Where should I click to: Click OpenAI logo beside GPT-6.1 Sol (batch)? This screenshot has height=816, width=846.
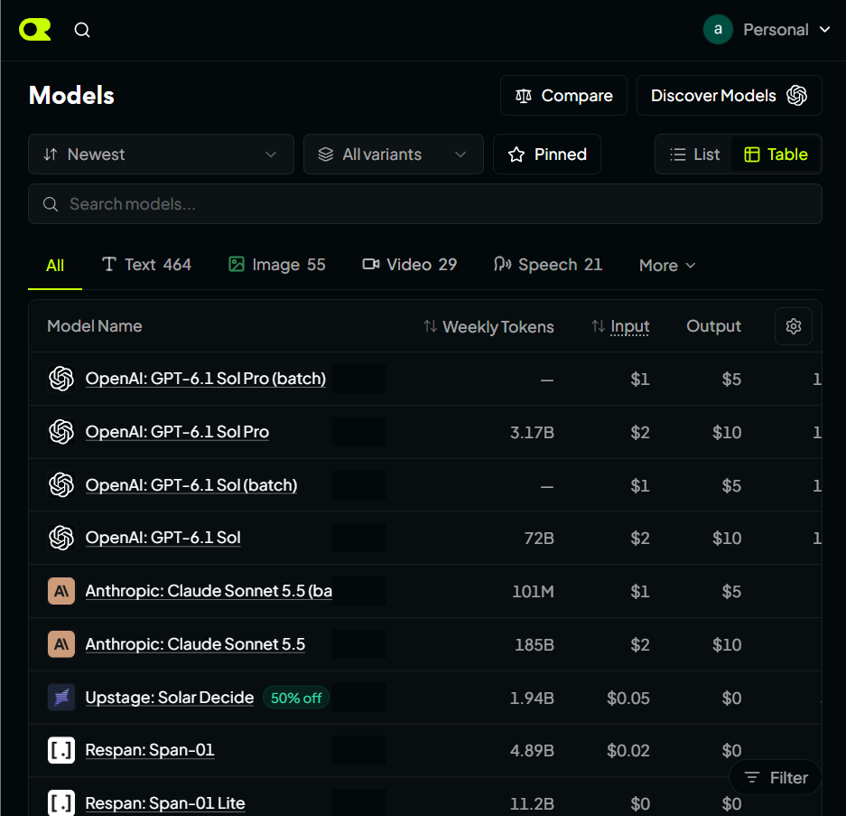click(61, 485)
